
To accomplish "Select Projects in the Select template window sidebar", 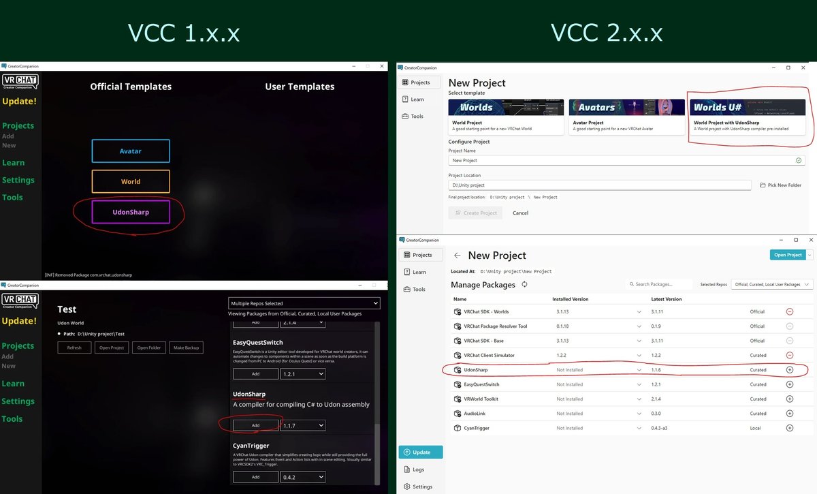I will [x=420, y=82].
